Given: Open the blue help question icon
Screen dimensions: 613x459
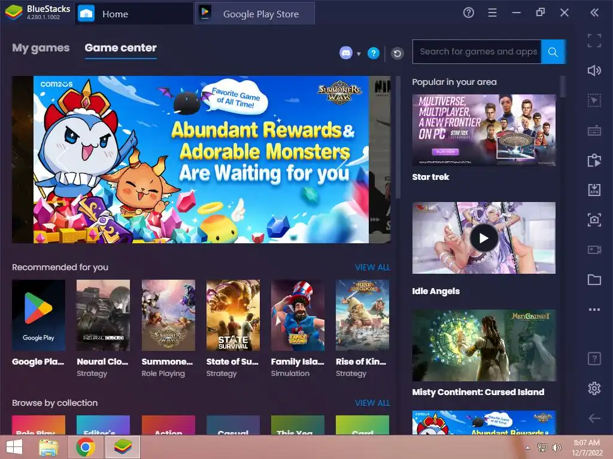Looking at the screenshot, I should point(374,53).
